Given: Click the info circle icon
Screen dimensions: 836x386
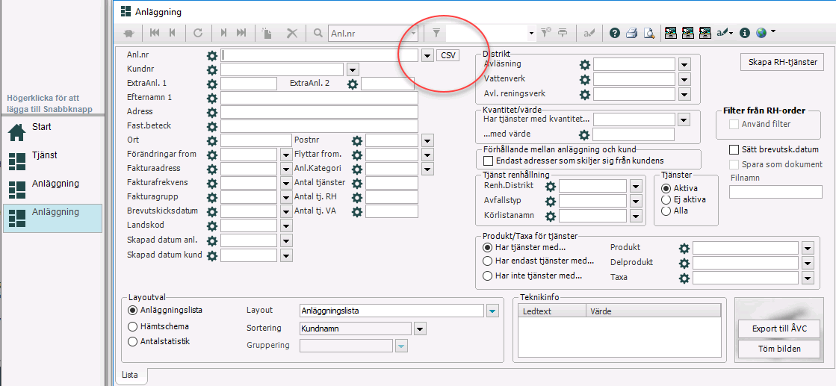Looking at the screenshot, I should point(745,33).
